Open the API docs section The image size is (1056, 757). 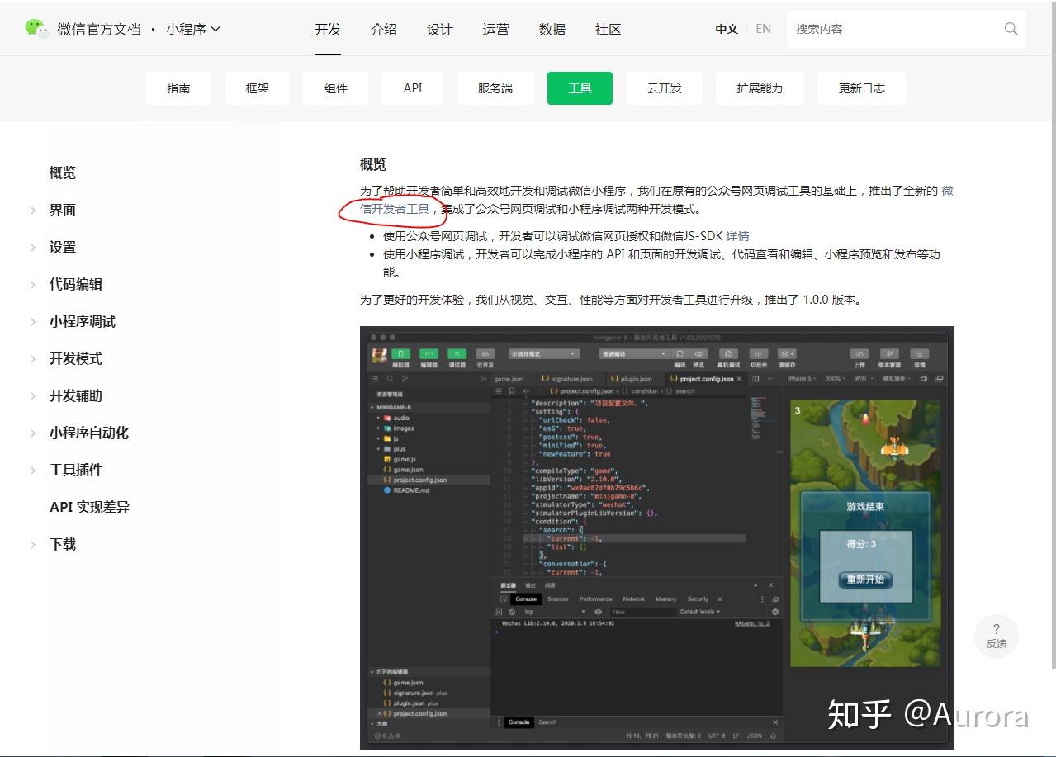[x=413, y=88]
